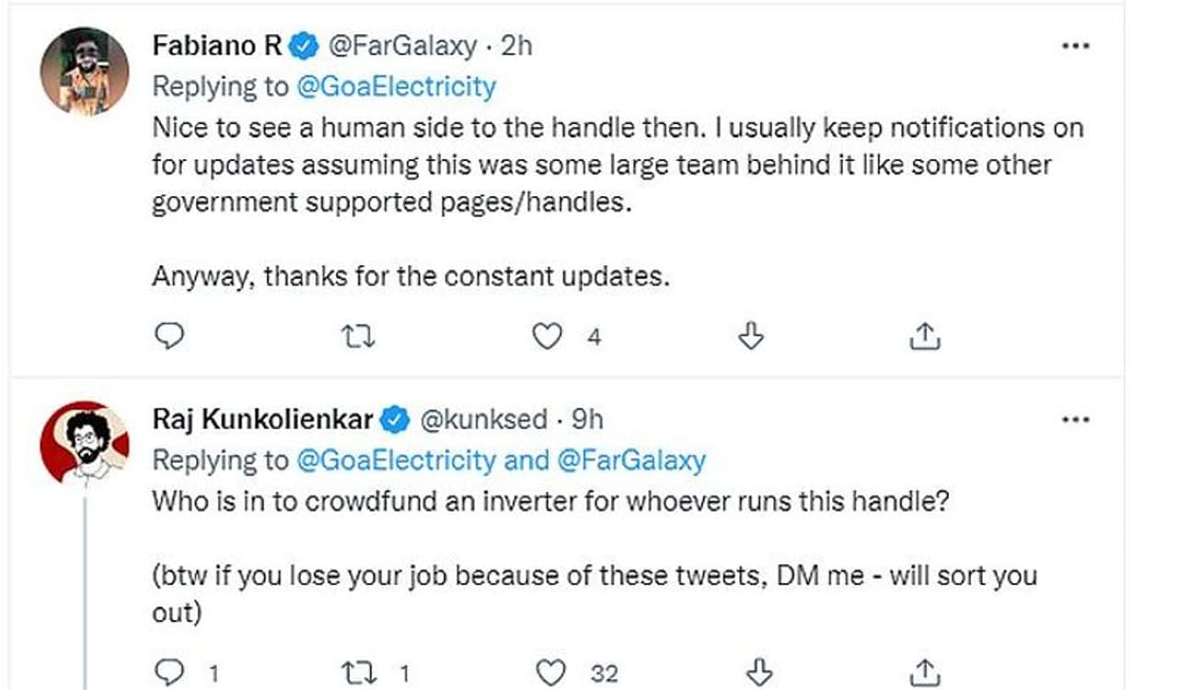
Task: Like Raj Kunkolienkar's tweet
Action: coord(550,673)
